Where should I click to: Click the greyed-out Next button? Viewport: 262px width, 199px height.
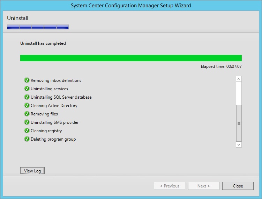coord(204,186)
